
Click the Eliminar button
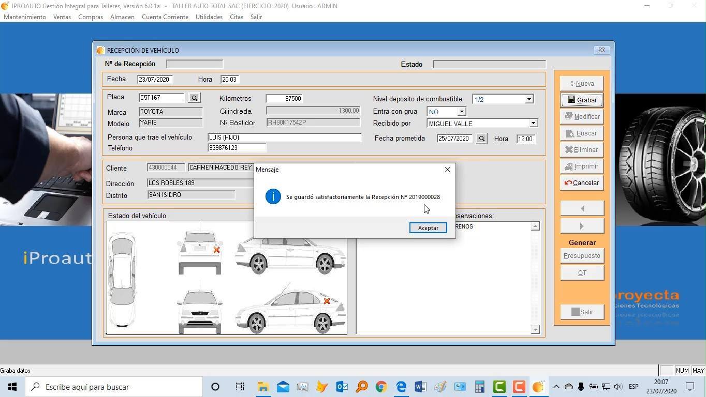(x=582, y=150)
